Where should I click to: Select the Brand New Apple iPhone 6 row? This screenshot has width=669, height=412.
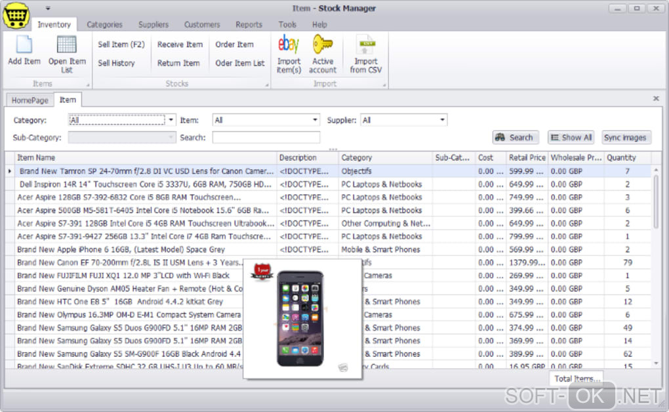[x=328, y=250]
